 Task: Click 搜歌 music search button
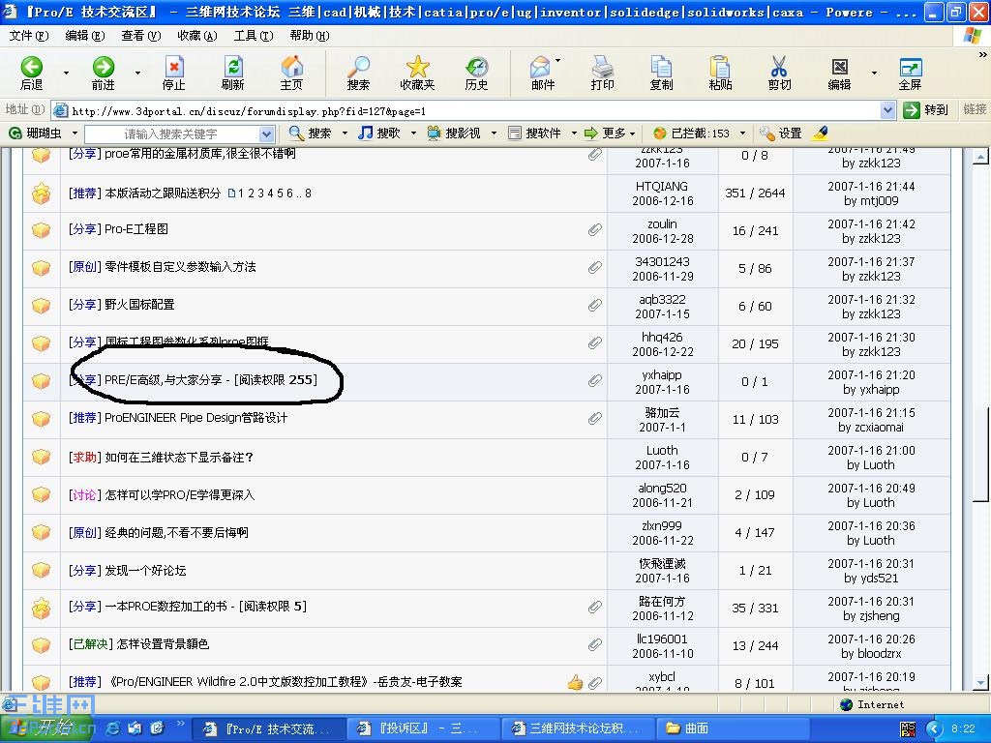pyautogui.click(x=379, y=134)
